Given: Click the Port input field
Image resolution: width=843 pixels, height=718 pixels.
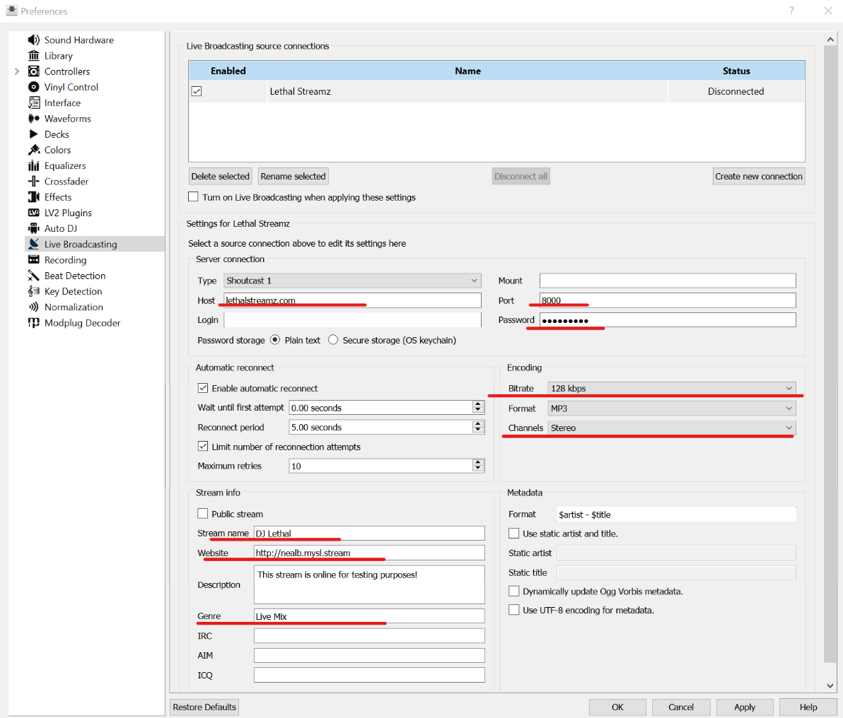Looking at the screenshot, I should (668, 300).
